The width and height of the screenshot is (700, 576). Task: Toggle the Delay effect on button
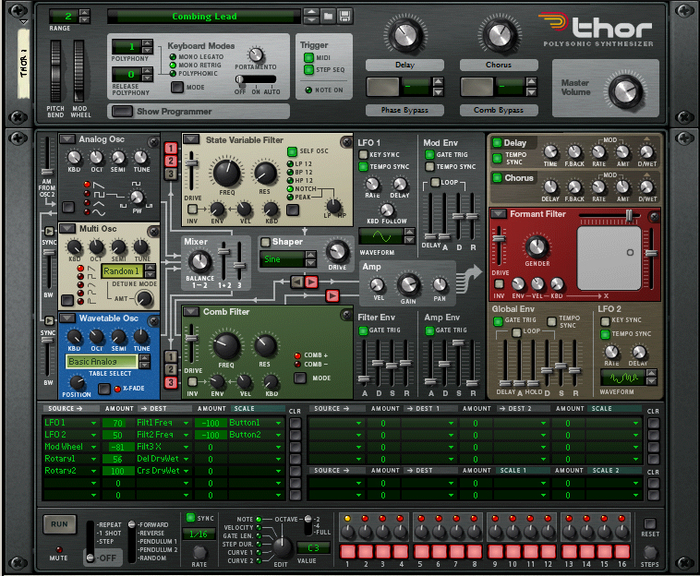coord(497,143)
